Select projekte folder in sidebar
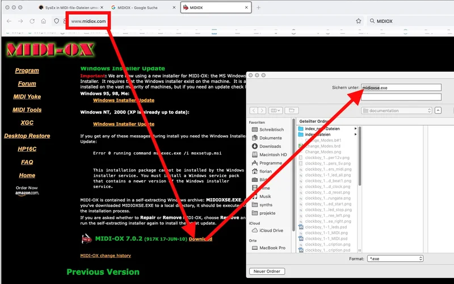454x284 pixels. [264, 213]
